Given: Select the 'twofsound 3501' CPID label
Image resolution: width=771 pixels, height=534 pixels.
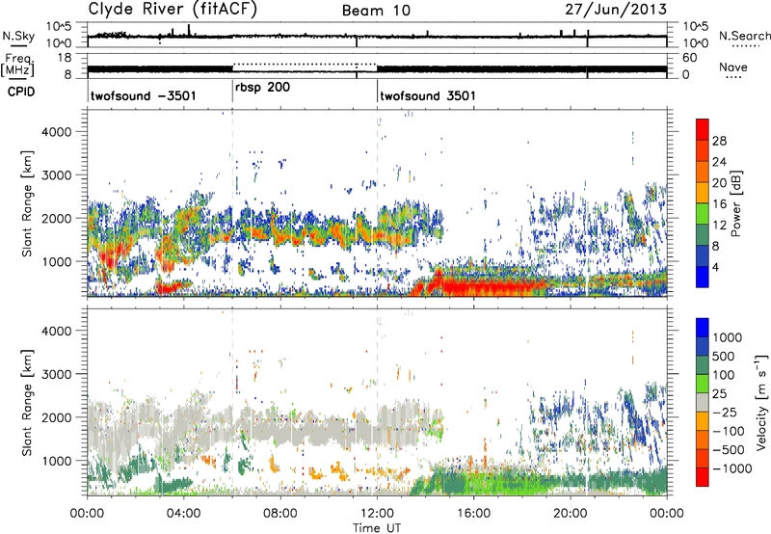Looking at the screenshot, I should click(428, 95).
